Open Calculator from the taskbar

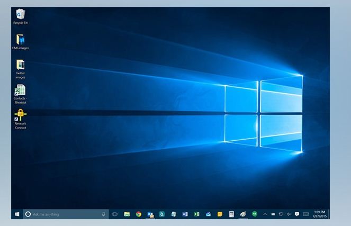click(231, 214)
